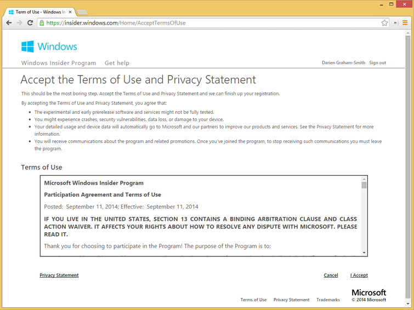Click the binding arbitration clause warning paragraph

point(201,227)
